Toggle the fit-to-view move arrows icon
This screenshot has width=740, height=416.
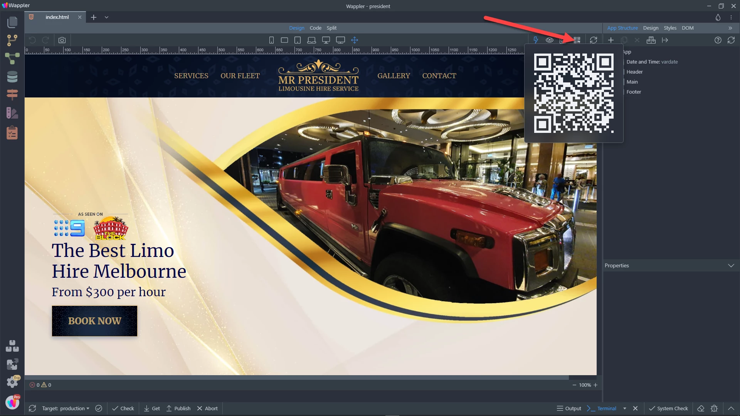[355, 40]
